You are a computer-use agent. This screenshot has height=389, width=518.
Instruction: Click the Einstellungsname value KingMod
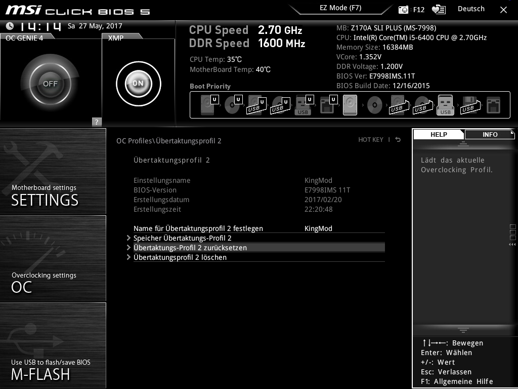click(318, 180)
